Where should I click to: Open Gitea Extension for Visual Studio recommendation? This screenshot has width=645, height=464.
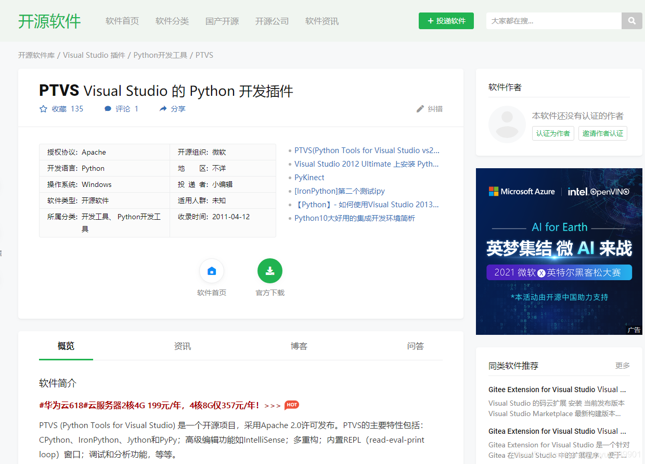557,431
